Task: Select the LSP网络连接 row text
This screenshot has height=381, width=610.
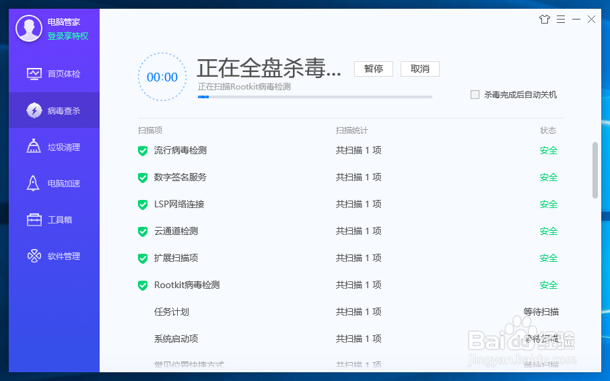Action: coord(179,204)
